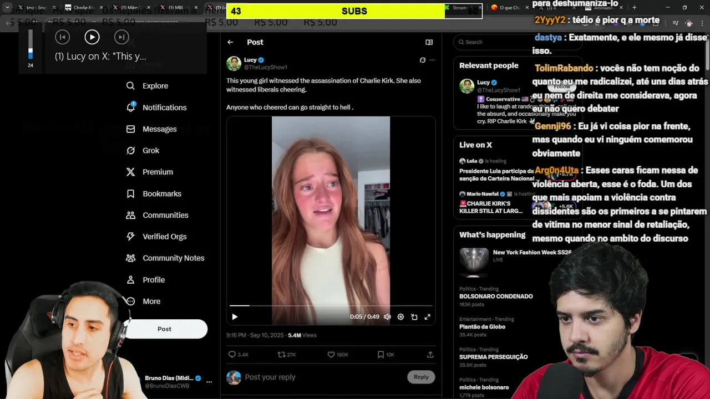Open reader view icon beside Post header
The width and height of the screenshot is (710, 399).
(429, 42)
